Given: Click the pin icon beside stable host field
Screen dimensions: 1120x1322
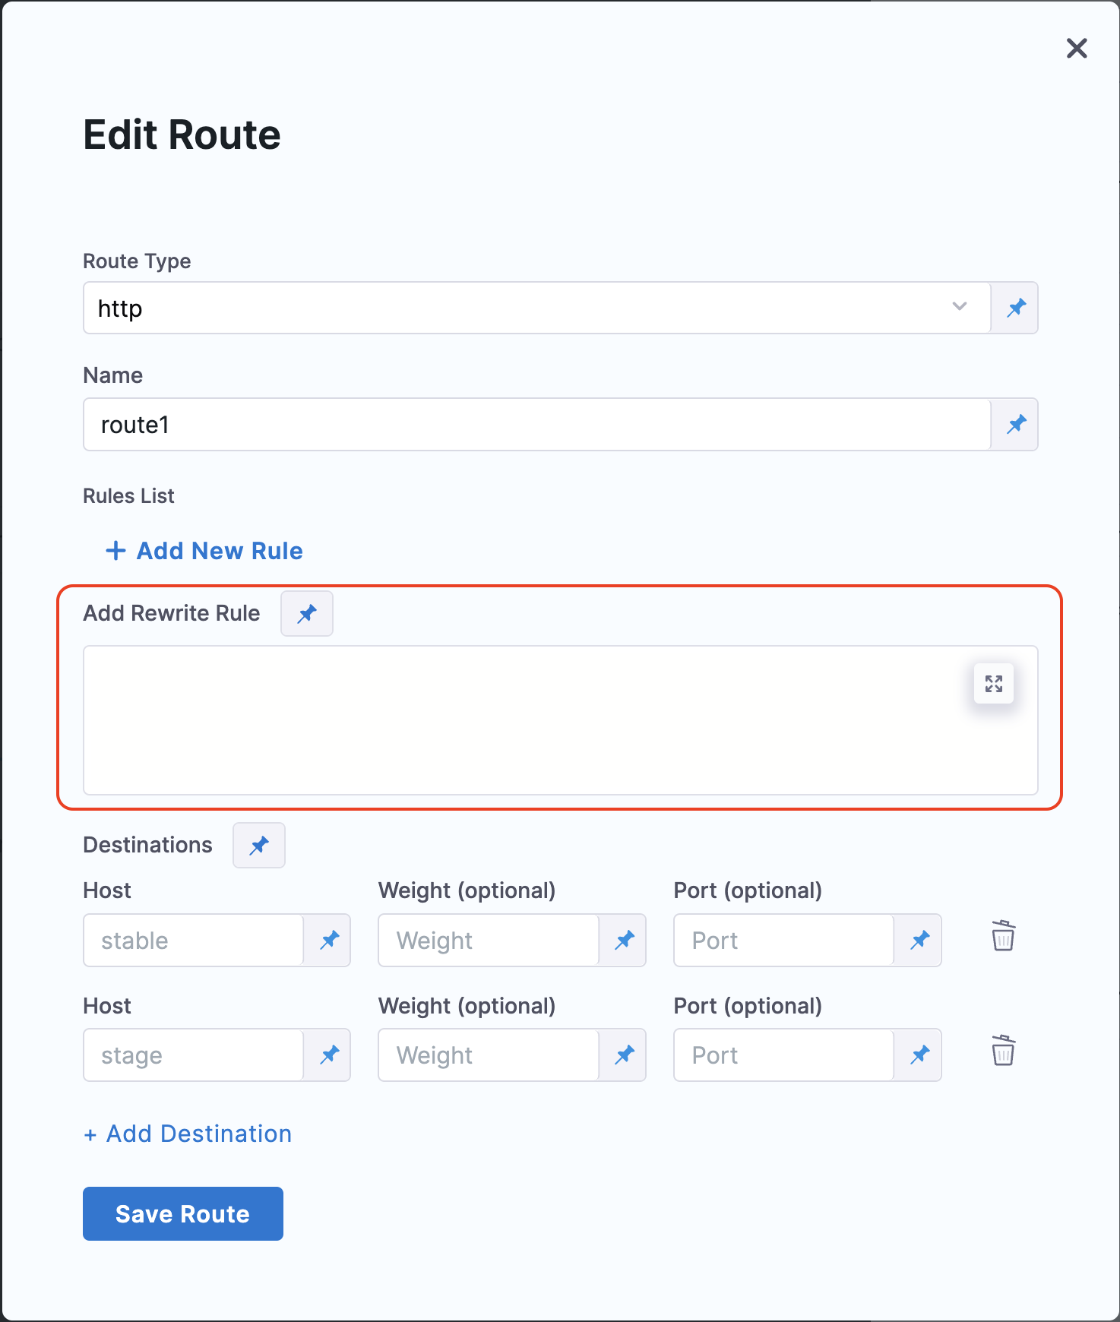Looking at the screenshot, I should [x=329, y=941].
